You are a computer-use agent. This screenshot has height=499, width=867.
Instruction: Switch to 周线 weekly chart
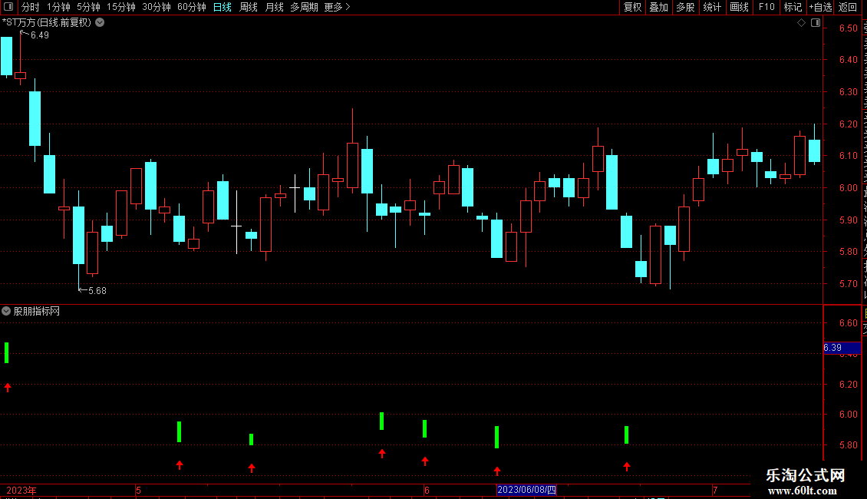coord(249,7)
